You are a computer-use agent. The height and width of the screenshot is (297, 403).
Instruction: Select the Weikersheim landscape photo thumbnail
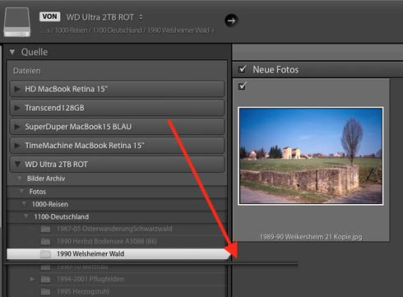[311, 156]
